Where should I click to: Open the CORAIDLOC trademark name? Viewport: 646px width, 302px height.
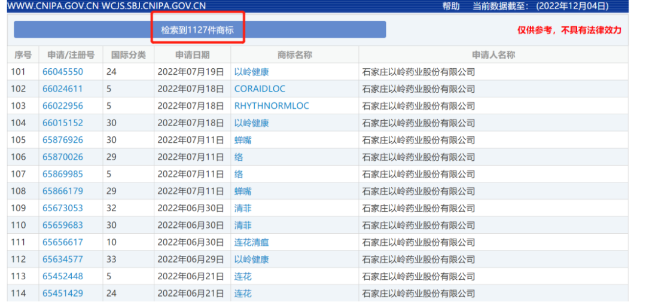coord(260,89)
